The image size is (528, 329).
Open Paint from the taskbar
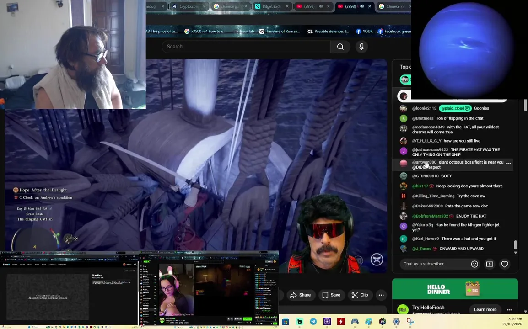pos(368,322)
